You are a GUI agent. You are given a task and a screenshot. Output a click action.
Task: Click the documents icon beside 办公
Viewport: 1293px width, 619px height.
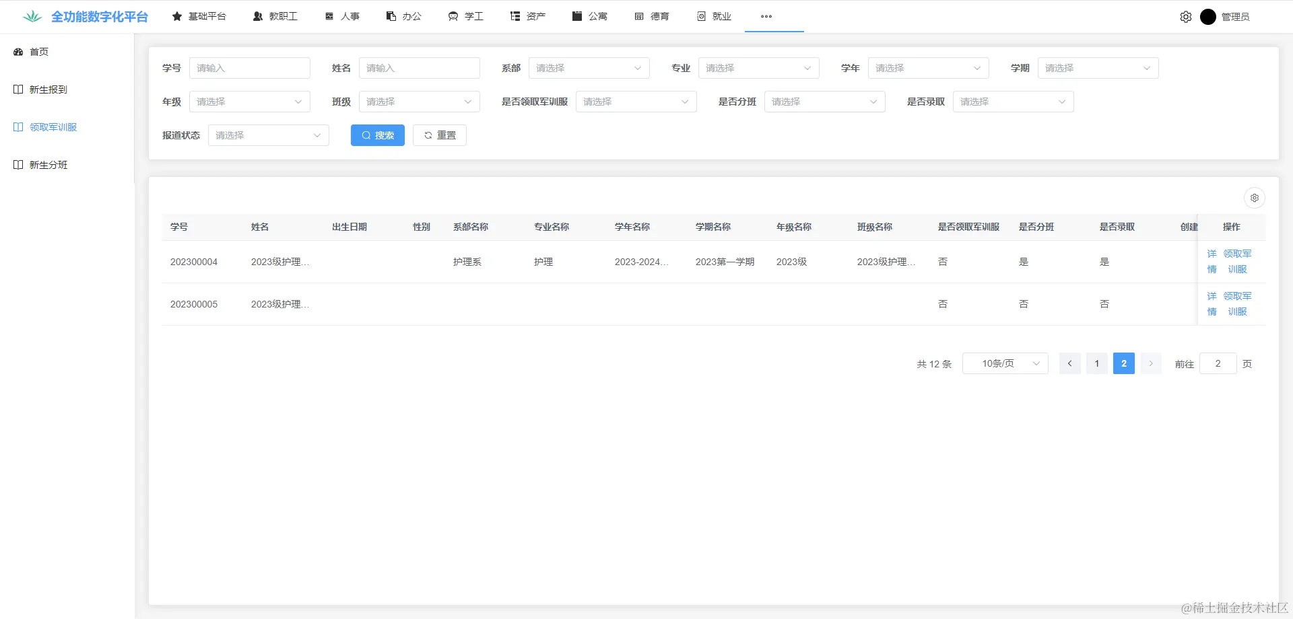pos(391,16)
